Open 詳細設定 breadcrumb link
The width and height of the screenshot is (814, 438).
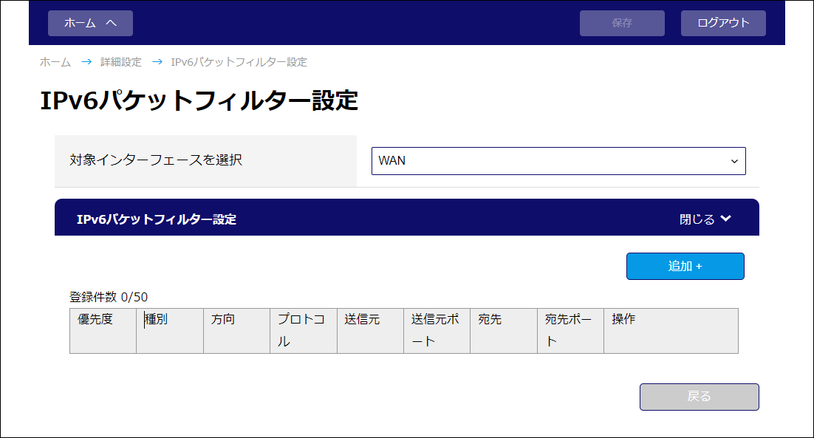click(x=120, y=62)
